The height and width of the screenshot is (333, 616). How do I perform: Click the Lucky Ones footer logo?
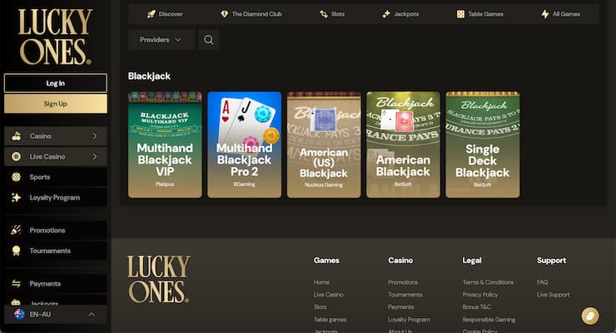click(x=158, y=279)
